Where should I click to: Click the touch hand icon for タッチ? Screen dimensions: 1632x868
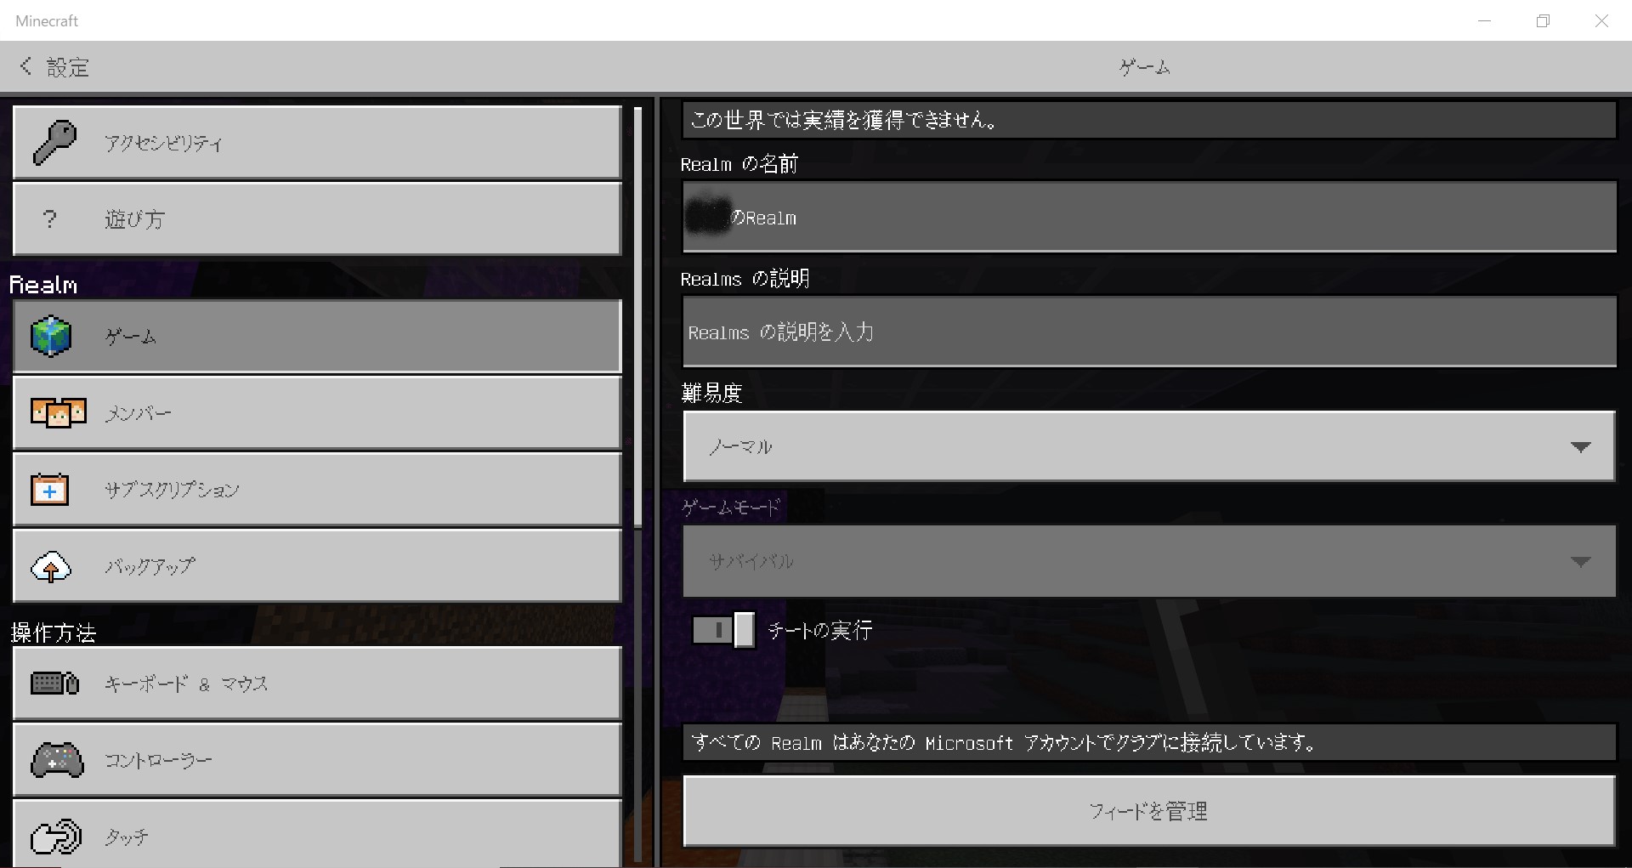point(55,837)
